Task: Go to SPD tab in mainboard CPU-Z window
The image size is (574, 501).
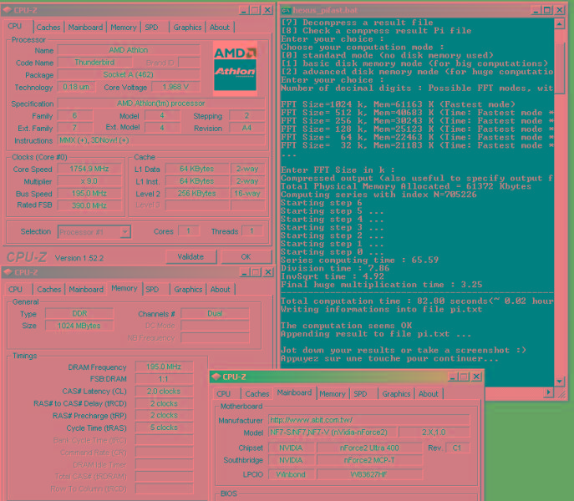Action: pos(361,394)
